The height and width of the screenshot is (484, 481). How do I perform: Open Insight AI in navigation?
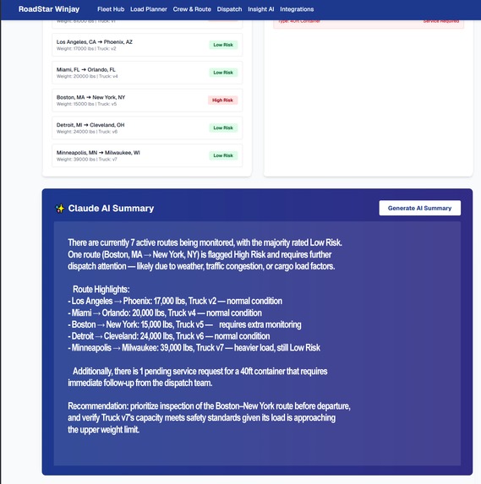pyautogui.click(x=260, y=9)
